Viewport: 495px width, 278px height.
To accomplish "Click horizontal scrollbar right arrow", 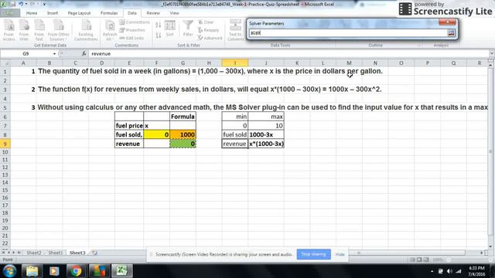I will [482, 253].
